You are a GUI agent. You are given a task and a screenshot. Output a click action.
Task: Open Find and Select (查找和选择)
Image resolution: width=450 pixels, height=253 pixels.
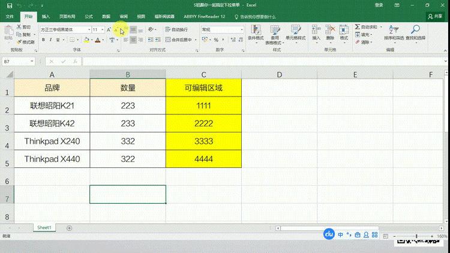pyautogui.click(x=416, y=33)
